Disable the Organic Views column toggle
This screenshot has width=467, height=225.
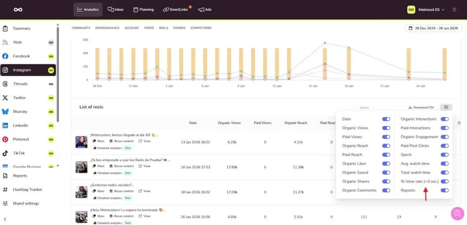point(386,128)
